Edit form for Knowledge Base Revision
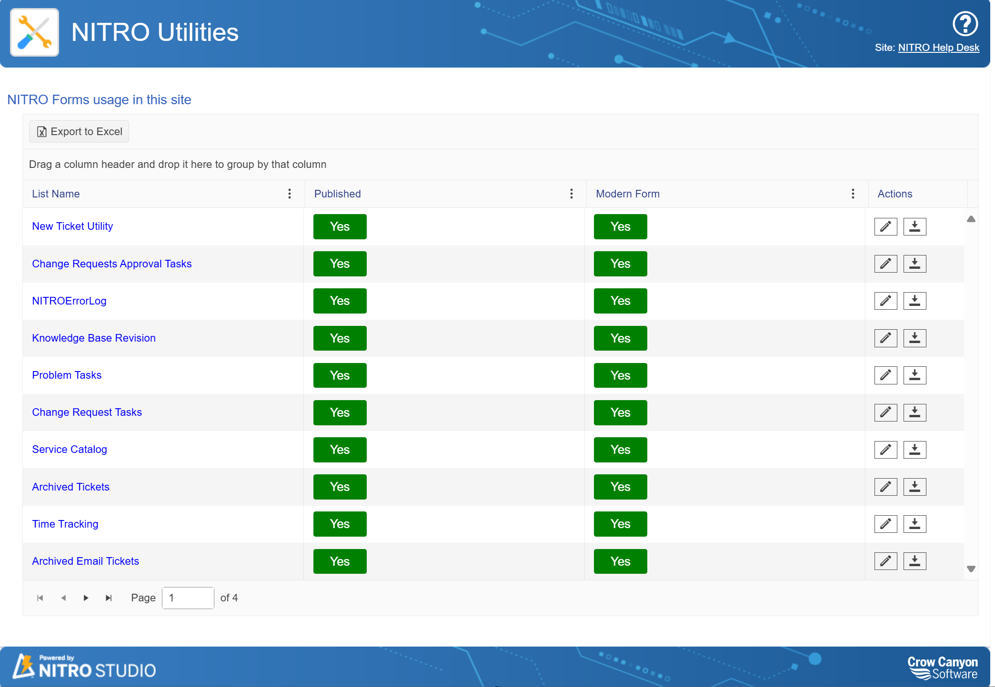 (x=885, y=338)
